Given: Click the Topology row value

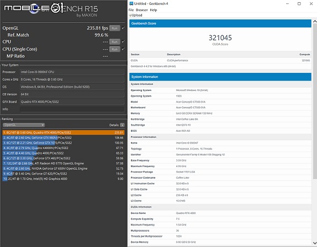Looking at the screenshot, I should [194, 149].
